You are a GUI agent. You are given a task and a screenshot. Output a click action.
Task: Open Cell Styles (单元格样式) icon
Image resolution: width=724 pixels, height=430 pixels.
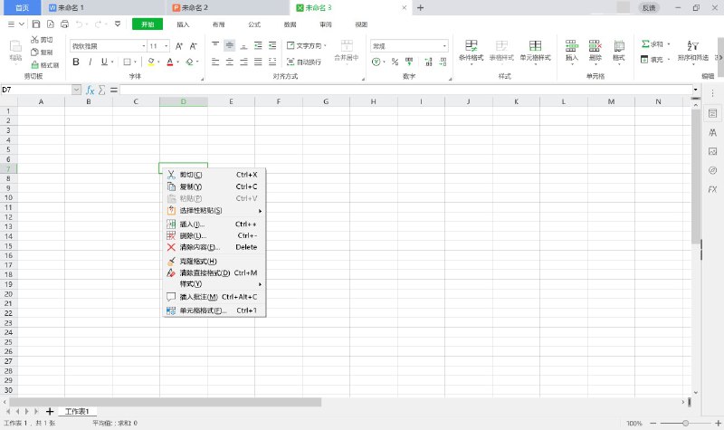(x=535, y=45)
